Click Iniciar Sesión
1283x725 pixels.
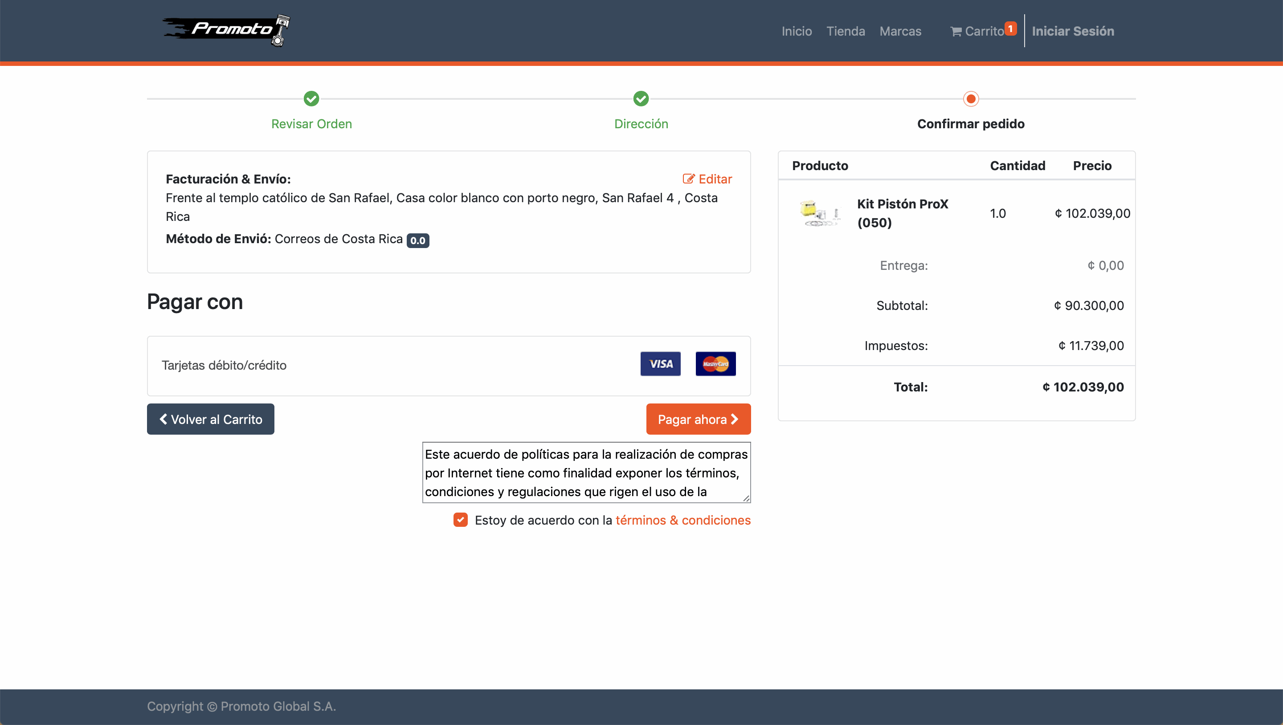pyautogui.click(x=1073, y=31)
